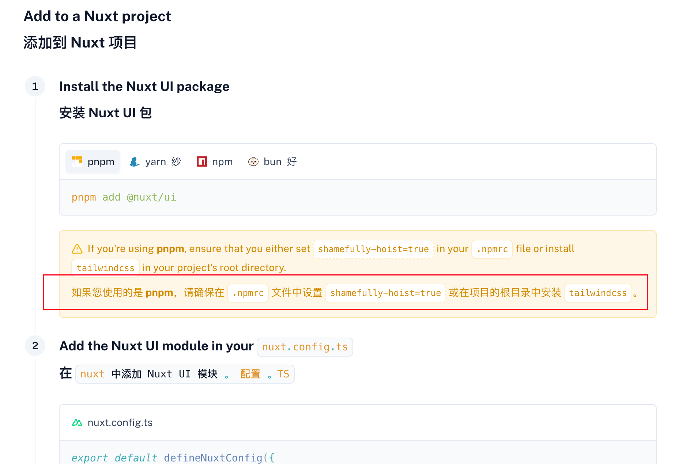Image resolution: width=675 pixels, height=464 pixels.
Task: Click the nuxt.config.ts file name label
Action: click(120, 423)
